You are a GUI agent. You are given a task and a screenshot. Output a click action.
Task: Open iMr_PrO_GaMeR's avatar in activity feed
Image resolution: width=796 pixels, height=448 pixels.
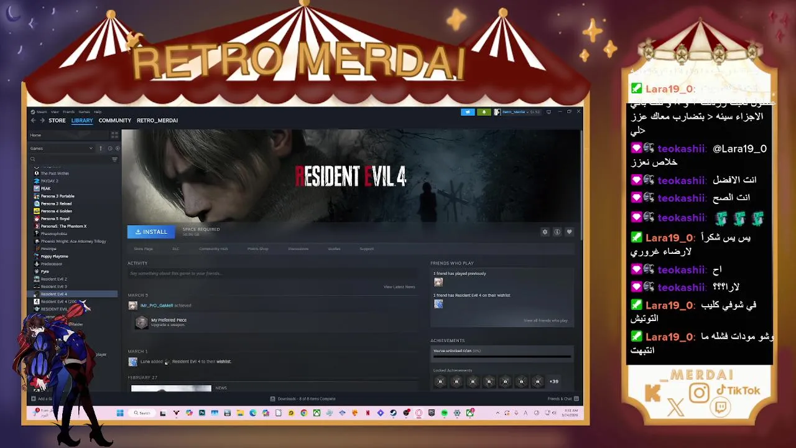[x=132, y=306]
